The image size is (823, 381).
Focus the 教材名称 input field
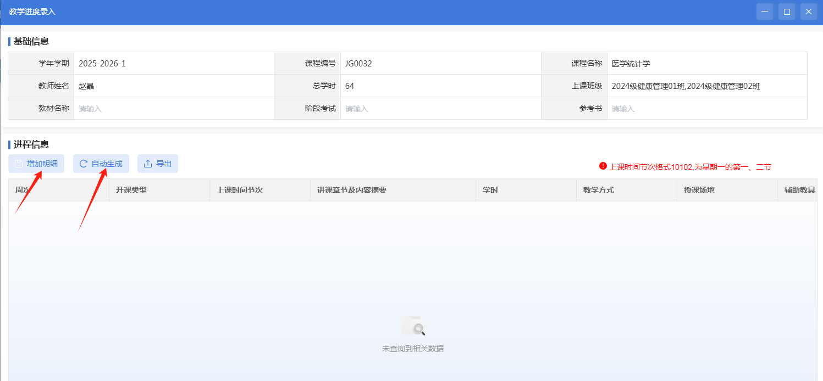point(173,109)
